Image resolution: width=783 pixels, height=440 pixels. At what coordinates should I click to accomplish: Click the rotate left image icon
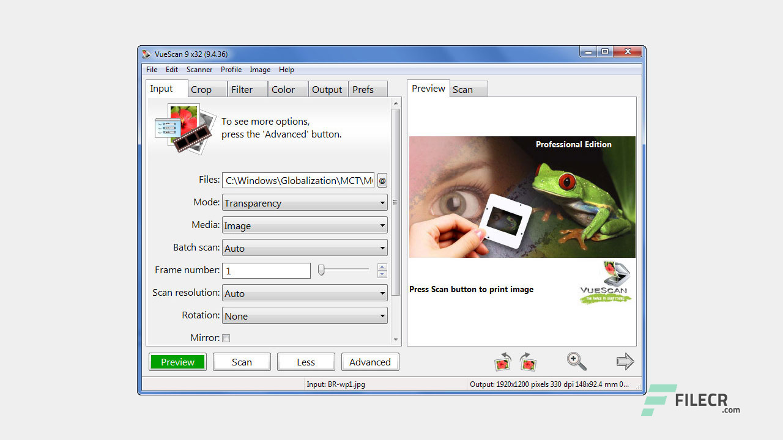pyautogui.click(x=503, y=361)
